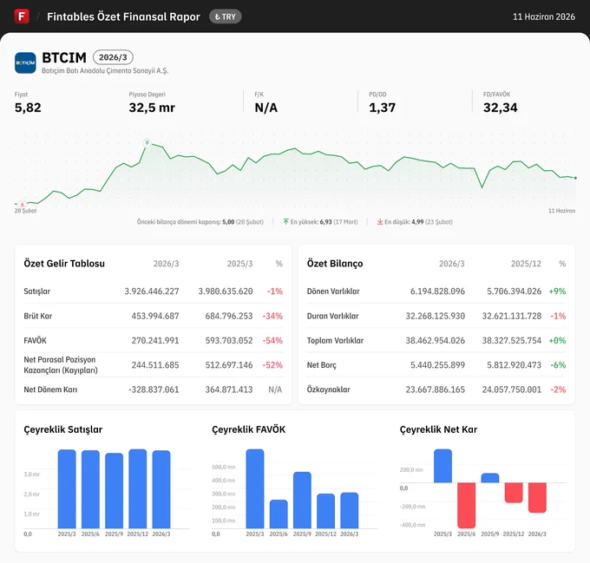Image resolution: width=590 pixels, height=563 pixels.
Task: Click the Fiyat value 5,82
Action: [28, 108]
